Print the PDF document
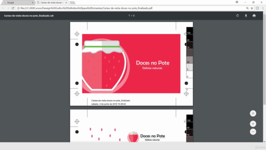266x150 pixels. [254, 16]
